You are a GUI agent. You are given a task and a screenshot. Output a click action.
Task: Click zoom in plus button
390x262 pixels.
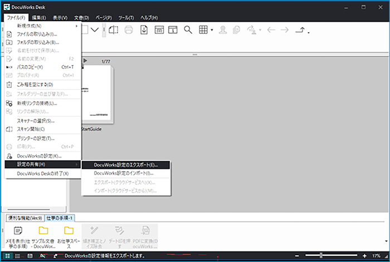click(x=364, y=256)
